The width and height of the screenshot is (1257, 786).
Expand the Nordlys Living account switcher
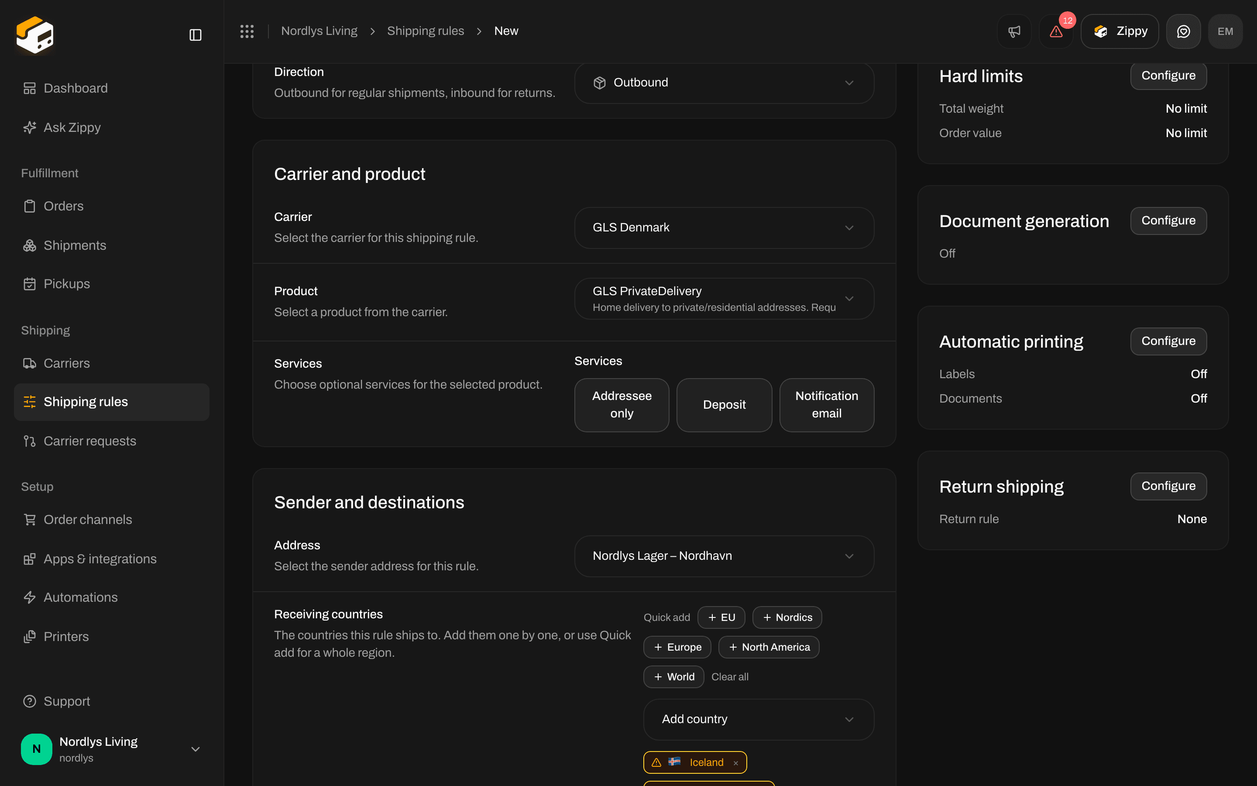[x=112, y=749]
